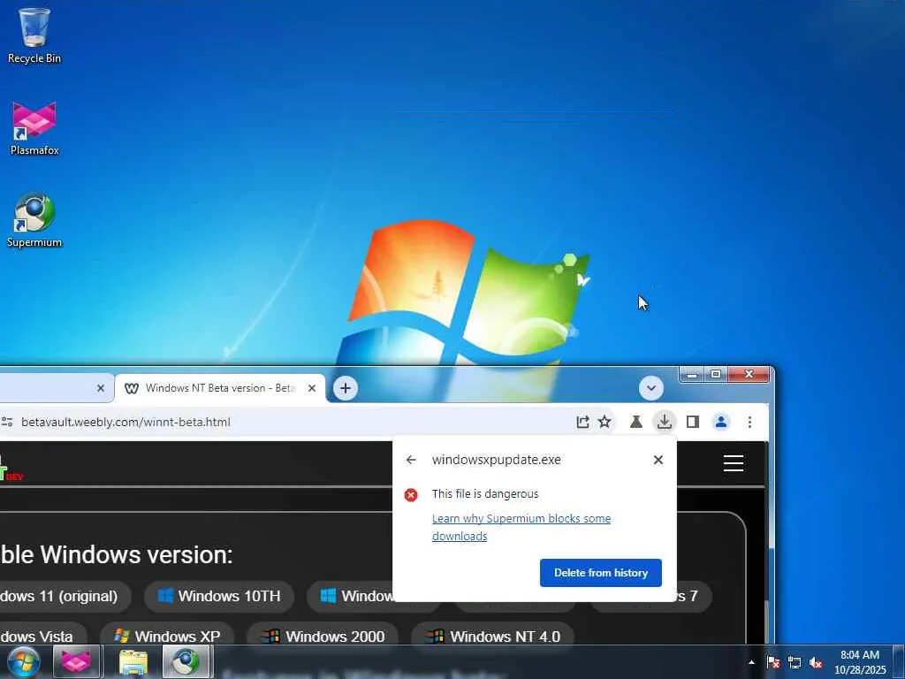
Task: Open muted volume tray icon
Action: point(816,662)
